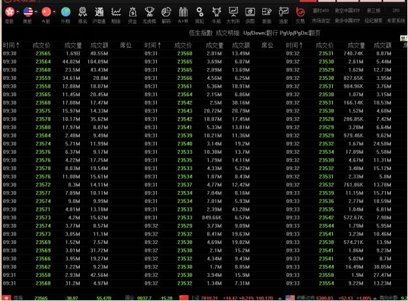Open the 港股 Hong Kong stocks icon
The width and height of the screenshot is (408, 301).
coord(8,12)
